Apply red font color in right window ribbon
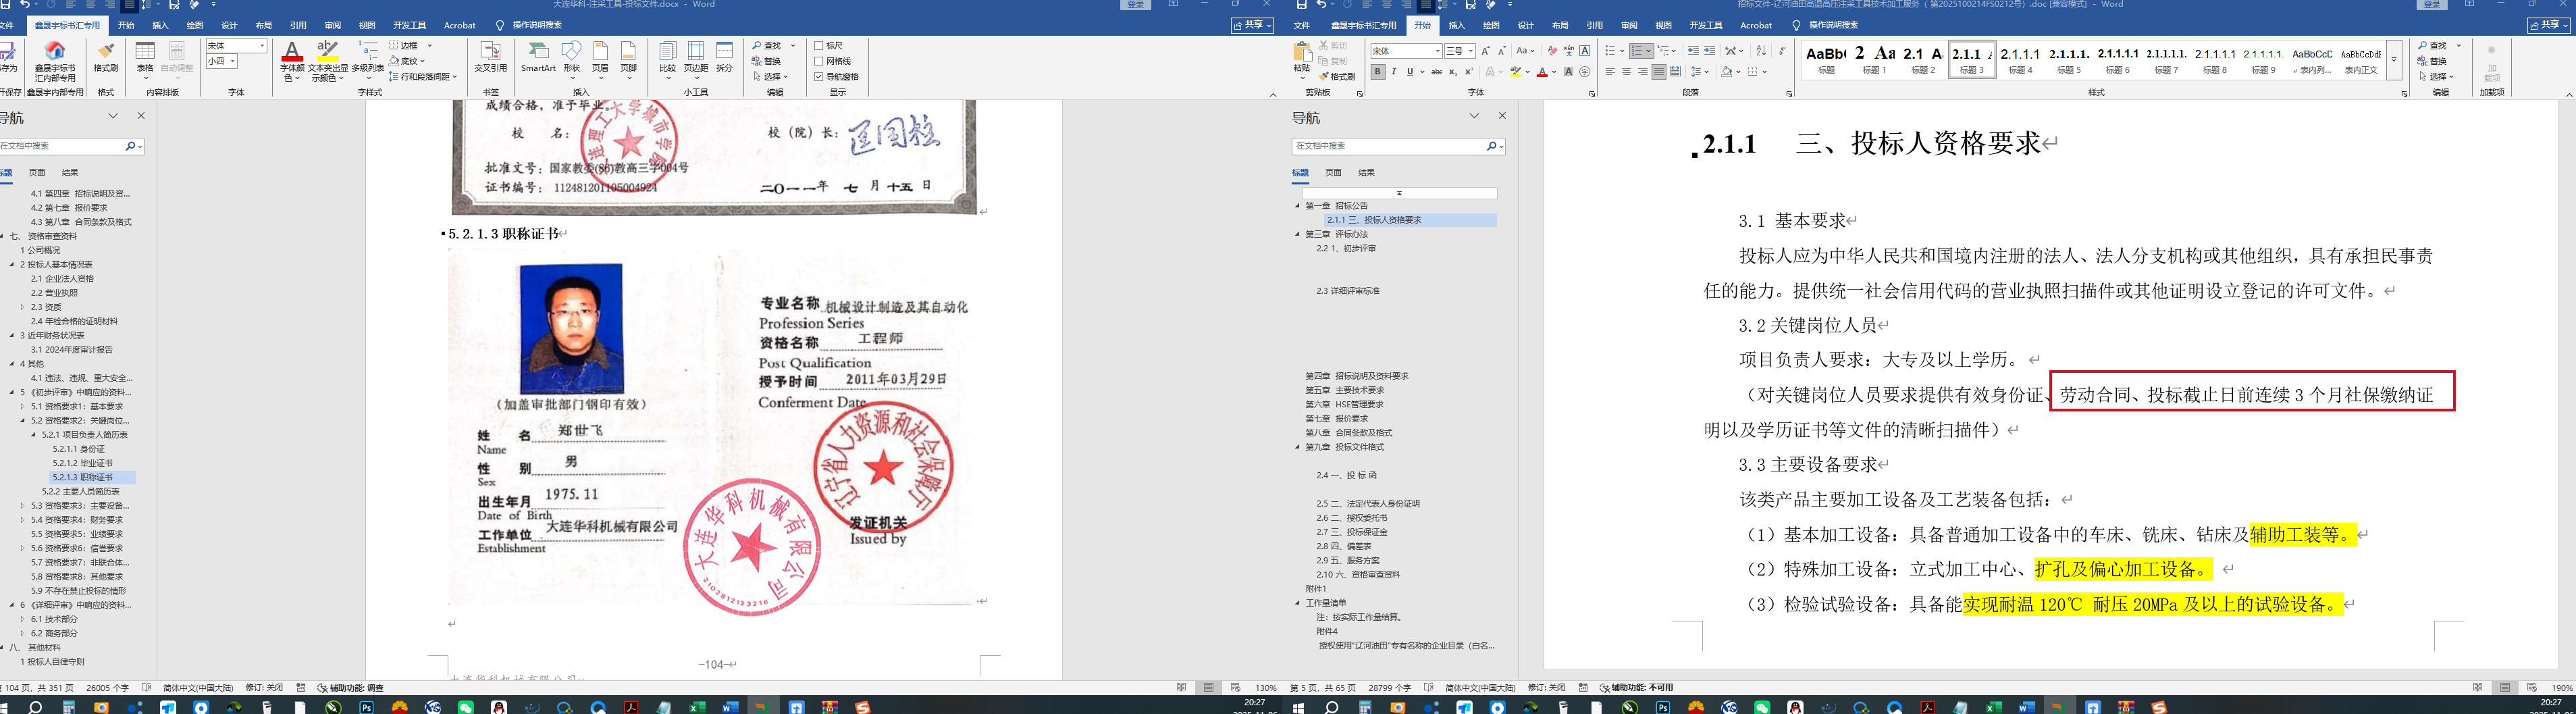The image size is (2576, 714). click(1542, 72)
